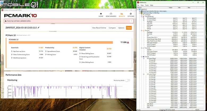Click the Sensor column header in HWMonitor

pyautogui.click(x=152, y=8)
